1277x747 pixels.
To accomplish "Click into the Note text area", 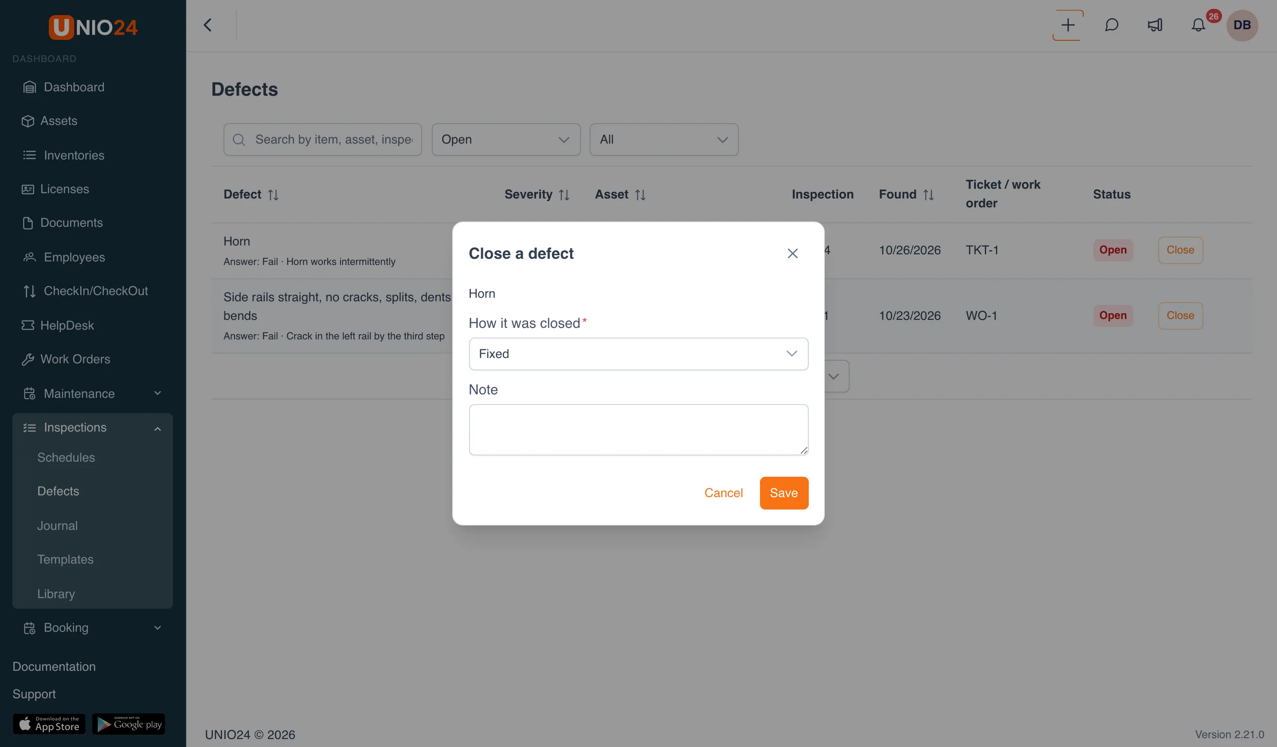I will click(638, 429).
